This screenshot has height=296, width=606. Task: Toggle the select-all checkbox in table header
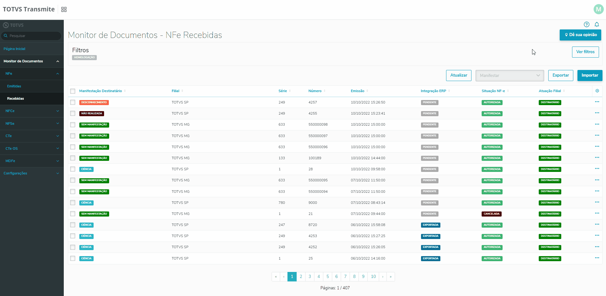coord(73,91)
